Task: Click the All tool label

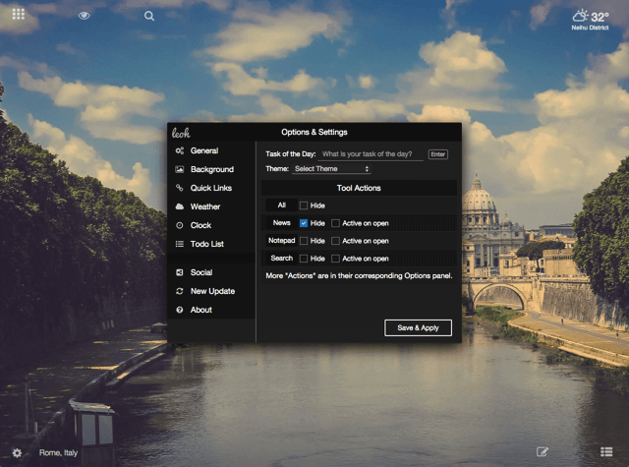Action: (x=282, y=205)
